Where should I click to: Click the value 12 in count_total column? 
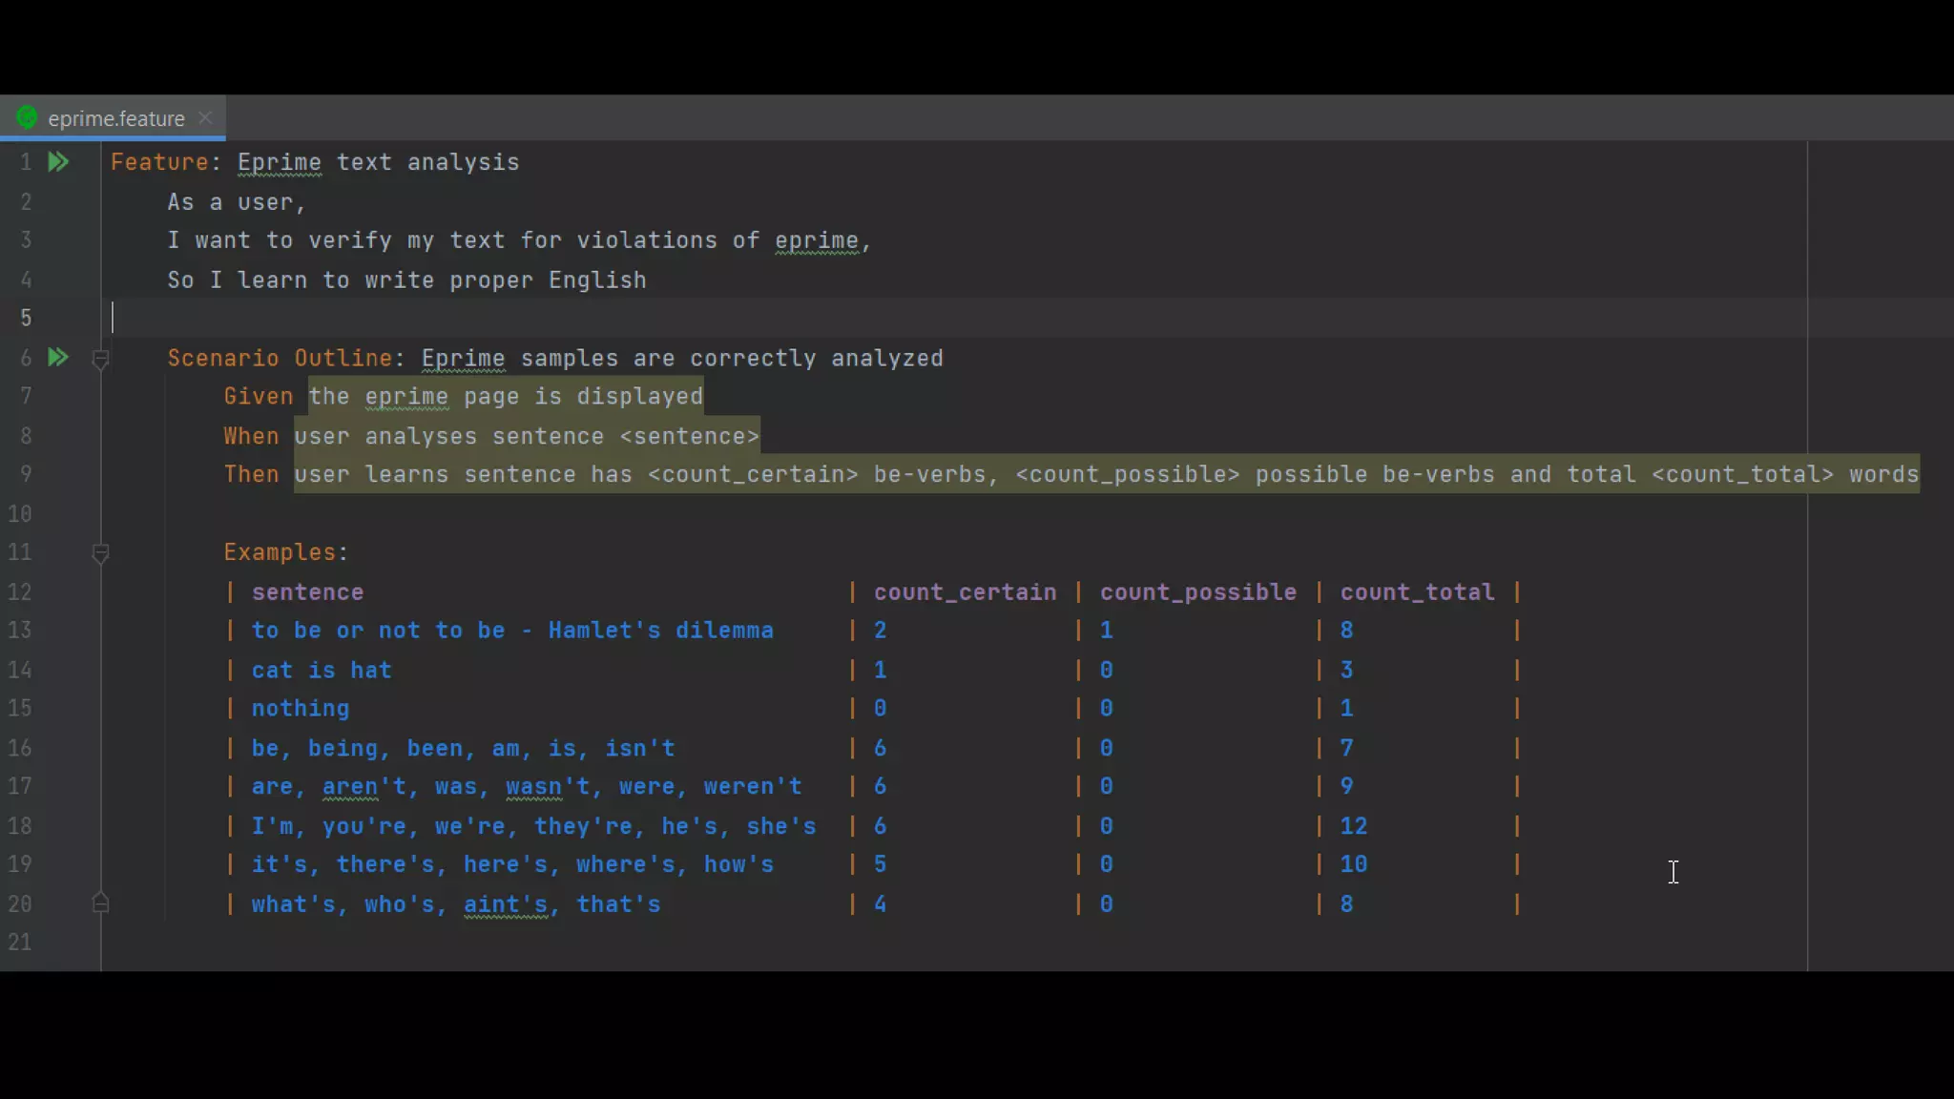click(1353, 826)
